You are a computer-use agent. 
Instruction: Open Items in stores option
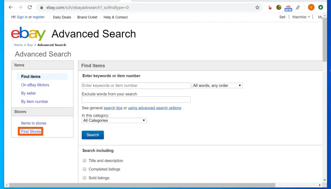pos(34,123)
